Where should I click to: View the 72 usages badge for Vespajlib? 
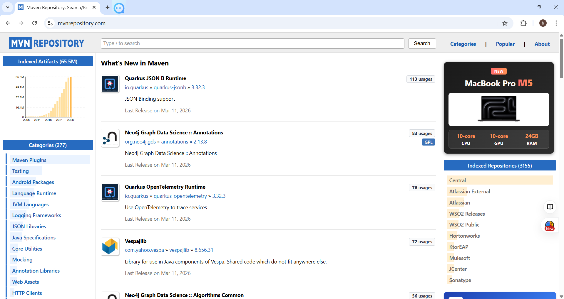click(x=422, y=242)
